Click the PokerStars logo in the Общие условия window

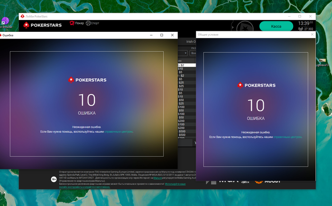point(257,85)
